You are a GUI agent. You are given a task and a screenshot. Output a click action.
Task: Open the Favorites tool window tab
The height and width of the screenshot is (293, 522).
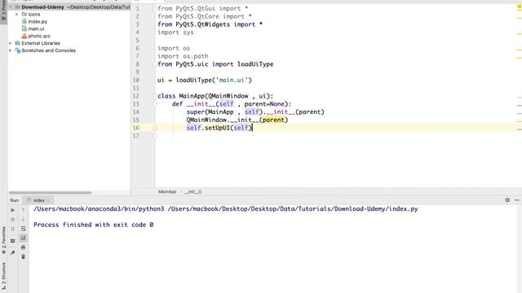pos(3,241)
